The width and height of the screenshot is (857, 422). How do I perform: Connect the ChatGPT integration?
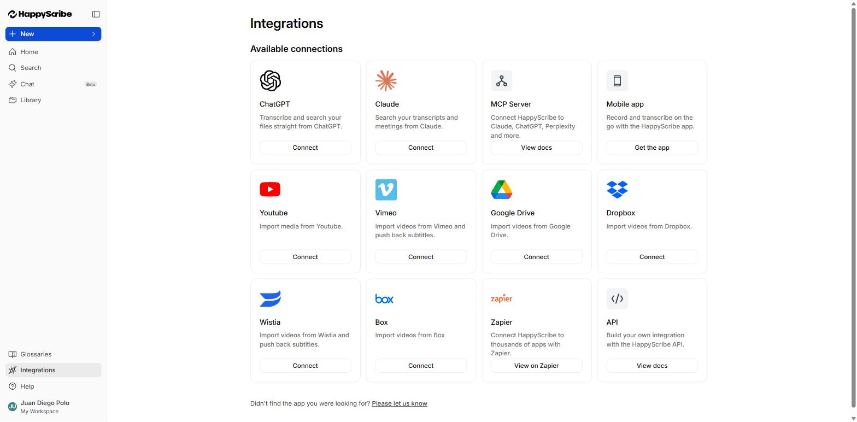pos(305,148)
